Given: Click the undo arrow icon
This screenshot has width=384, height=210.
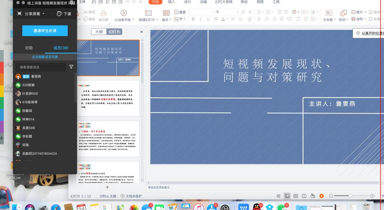Looking at the screenshot, I should coord(127,2).
